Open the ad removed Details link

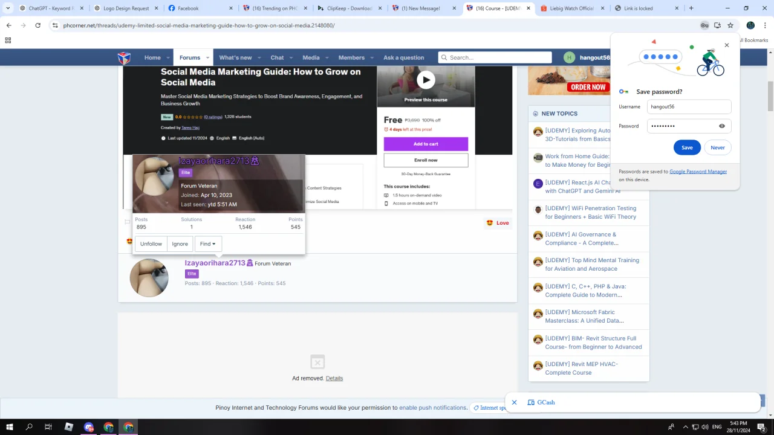click(x=334, y=378)
